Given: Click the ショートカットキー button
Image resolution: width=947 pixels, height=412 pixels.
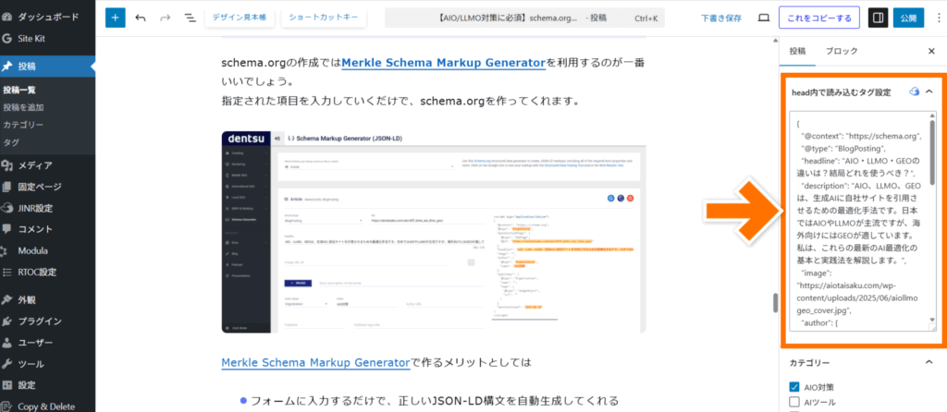Looking at the screenshot, I should pyautogui.click(x=323, y=18).
